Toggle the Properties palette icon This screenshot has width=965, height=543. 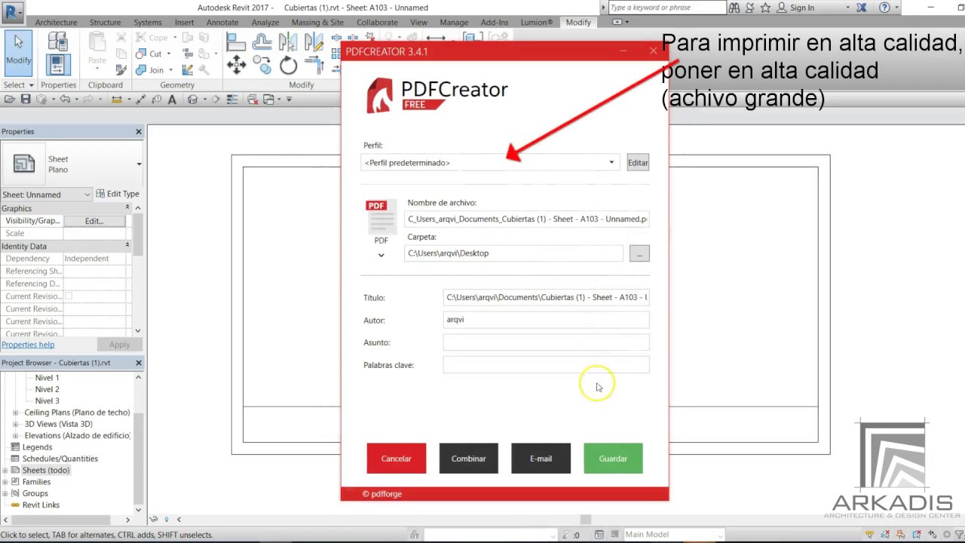(x=58, y=65)
